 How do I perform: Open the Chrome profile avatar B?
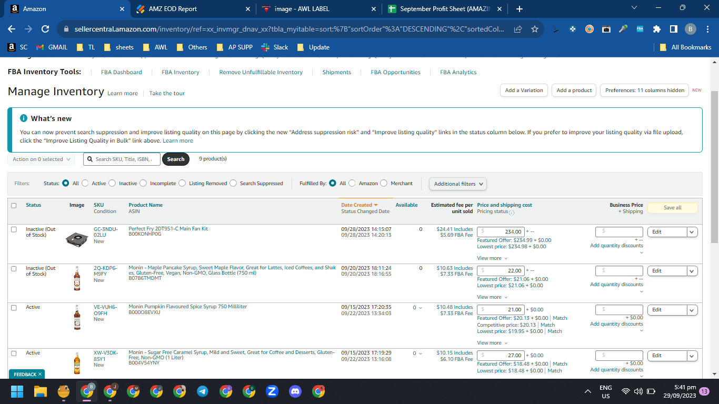pos(690,29)
